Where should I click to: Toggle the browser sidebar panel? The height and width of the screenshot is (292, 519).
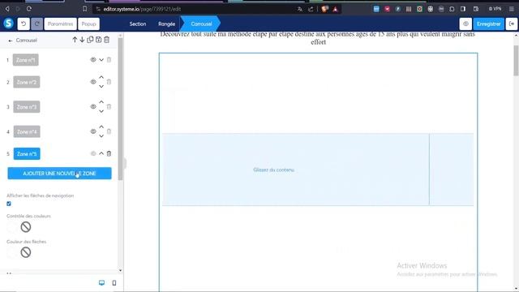point(463,9)
